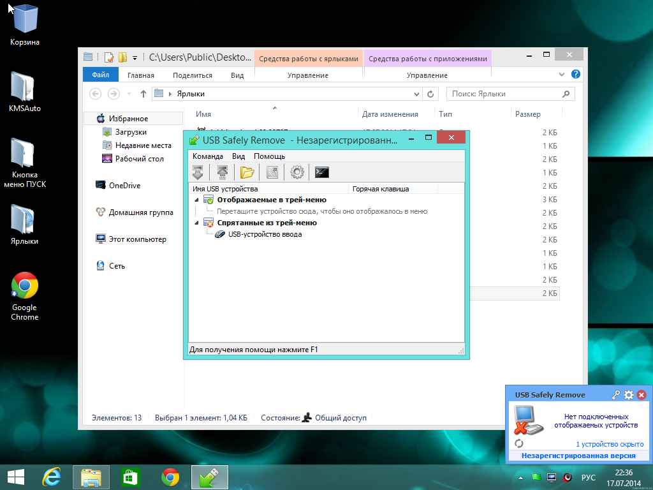The height and width of the screenshot is (490, 653).
Task: Go forward in Explorer navigation
Action: click(x=114, y=94)
